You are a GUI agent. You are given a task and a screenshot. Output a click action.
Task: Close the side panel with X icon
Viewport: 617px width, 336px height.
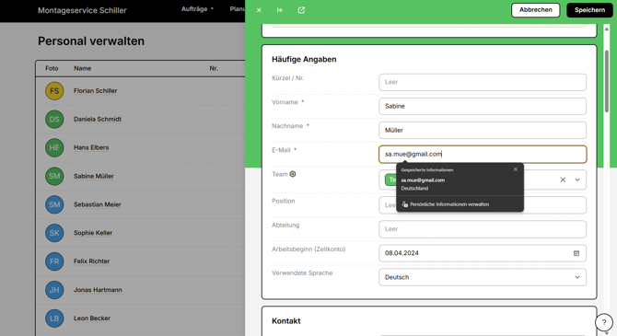[259, 10]
